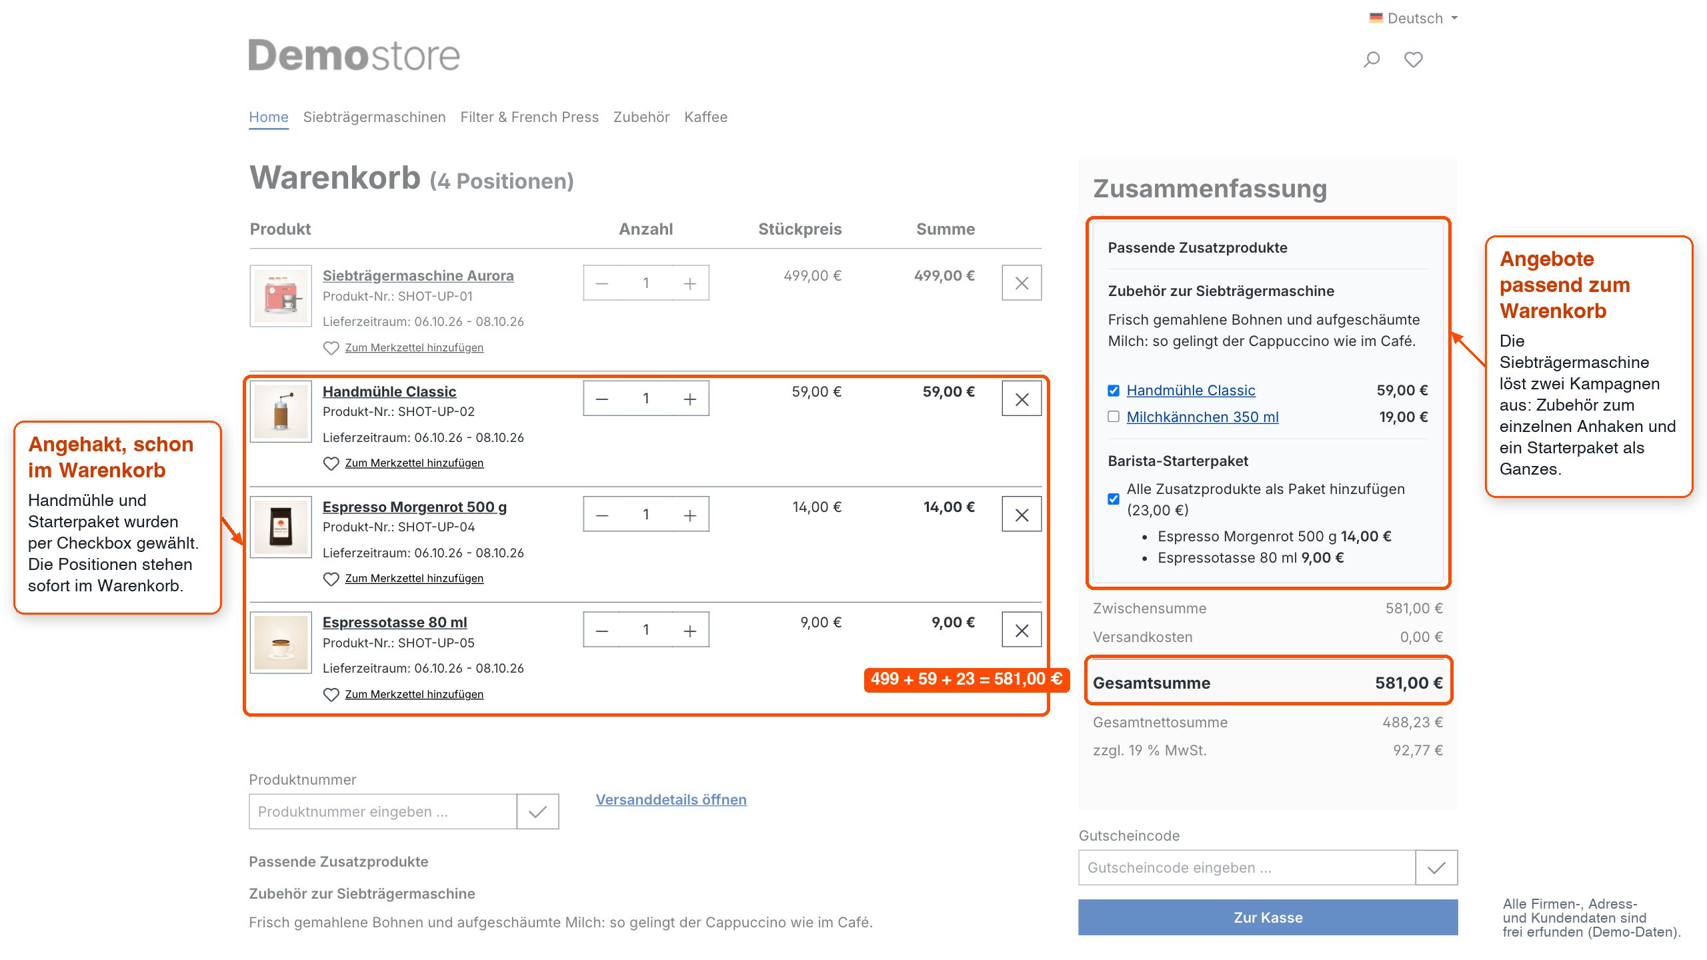Open Handmühle Classic link in summary
This screenshot has width=1707, height=960.
pos(1190,391)
